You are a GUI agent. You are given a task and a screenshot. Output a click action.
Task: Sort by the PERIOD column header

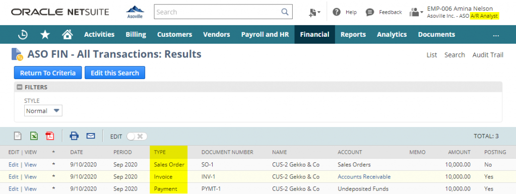(122, 152)
